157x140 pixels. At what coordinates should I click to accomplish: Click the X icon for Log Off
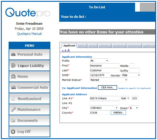click(13, 132)
